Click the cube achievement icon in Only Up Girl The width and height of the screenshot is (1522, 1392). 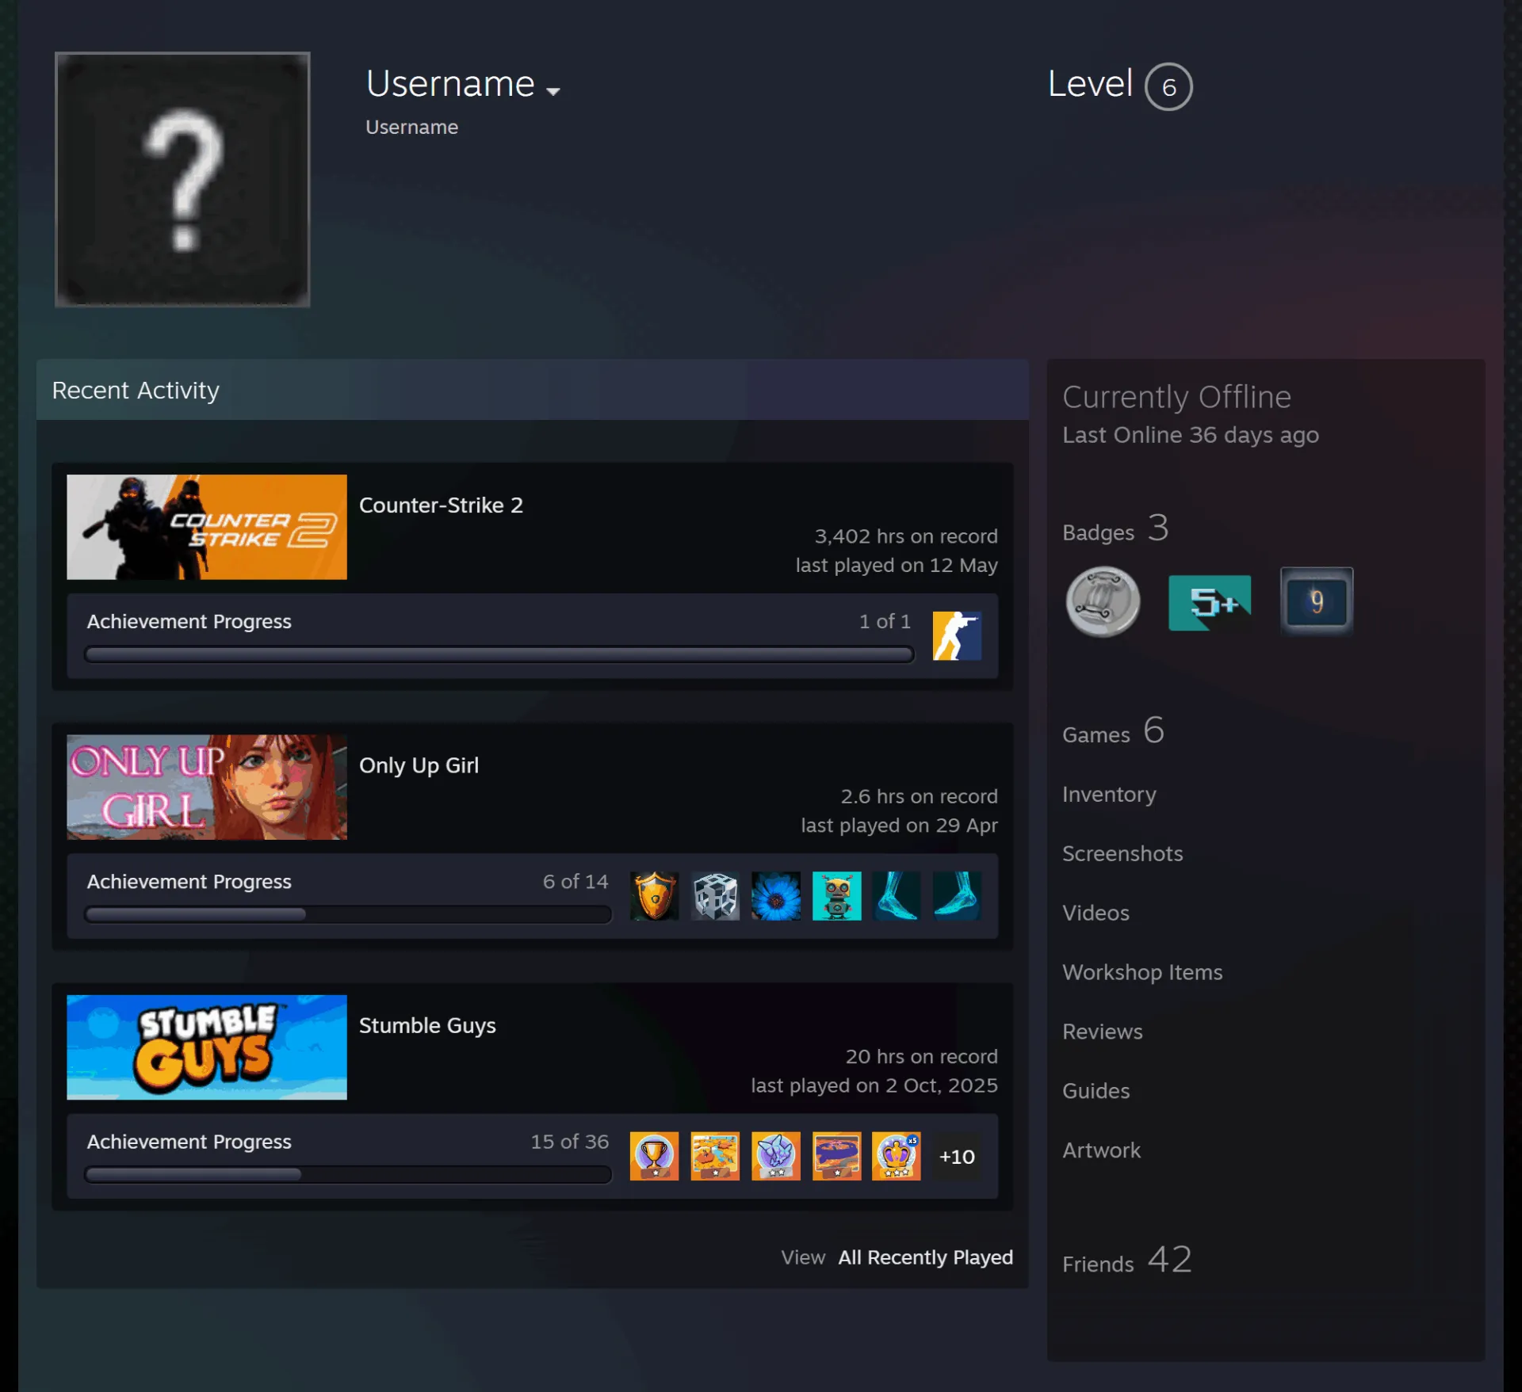click(715, 895)
